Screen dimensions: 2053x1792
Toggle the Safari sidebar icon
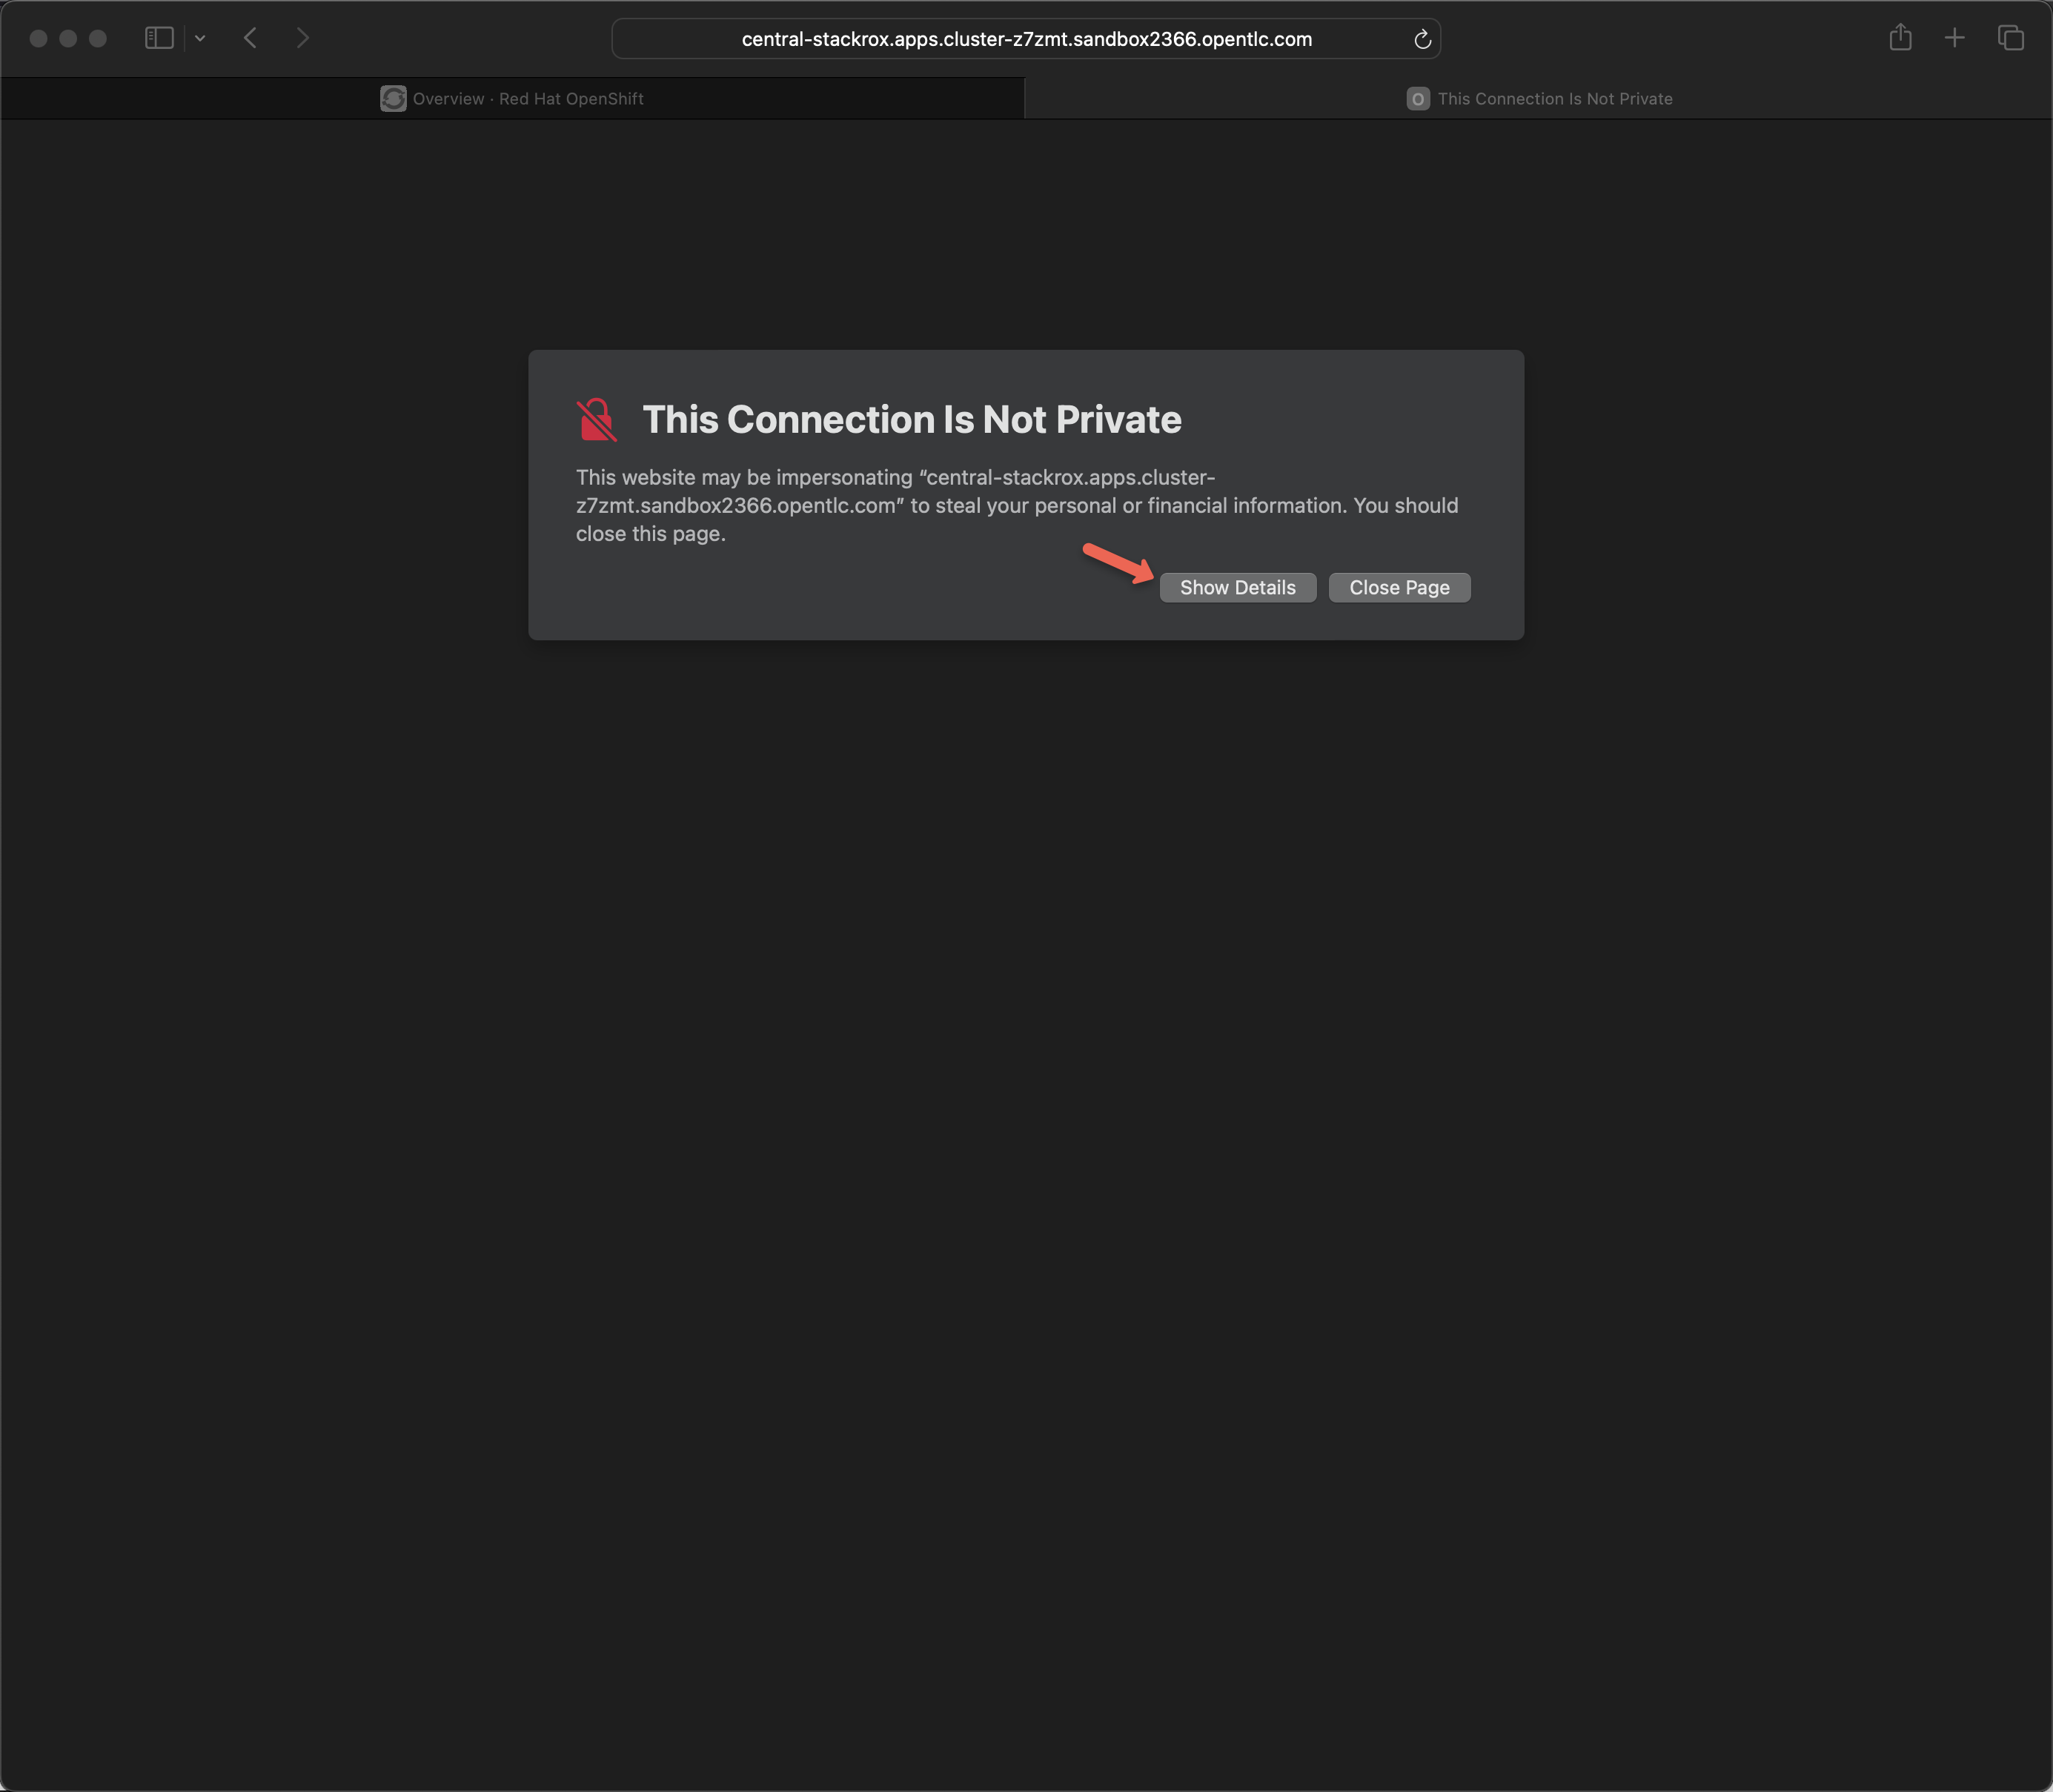pyautogui.click(x=159, y=38)
